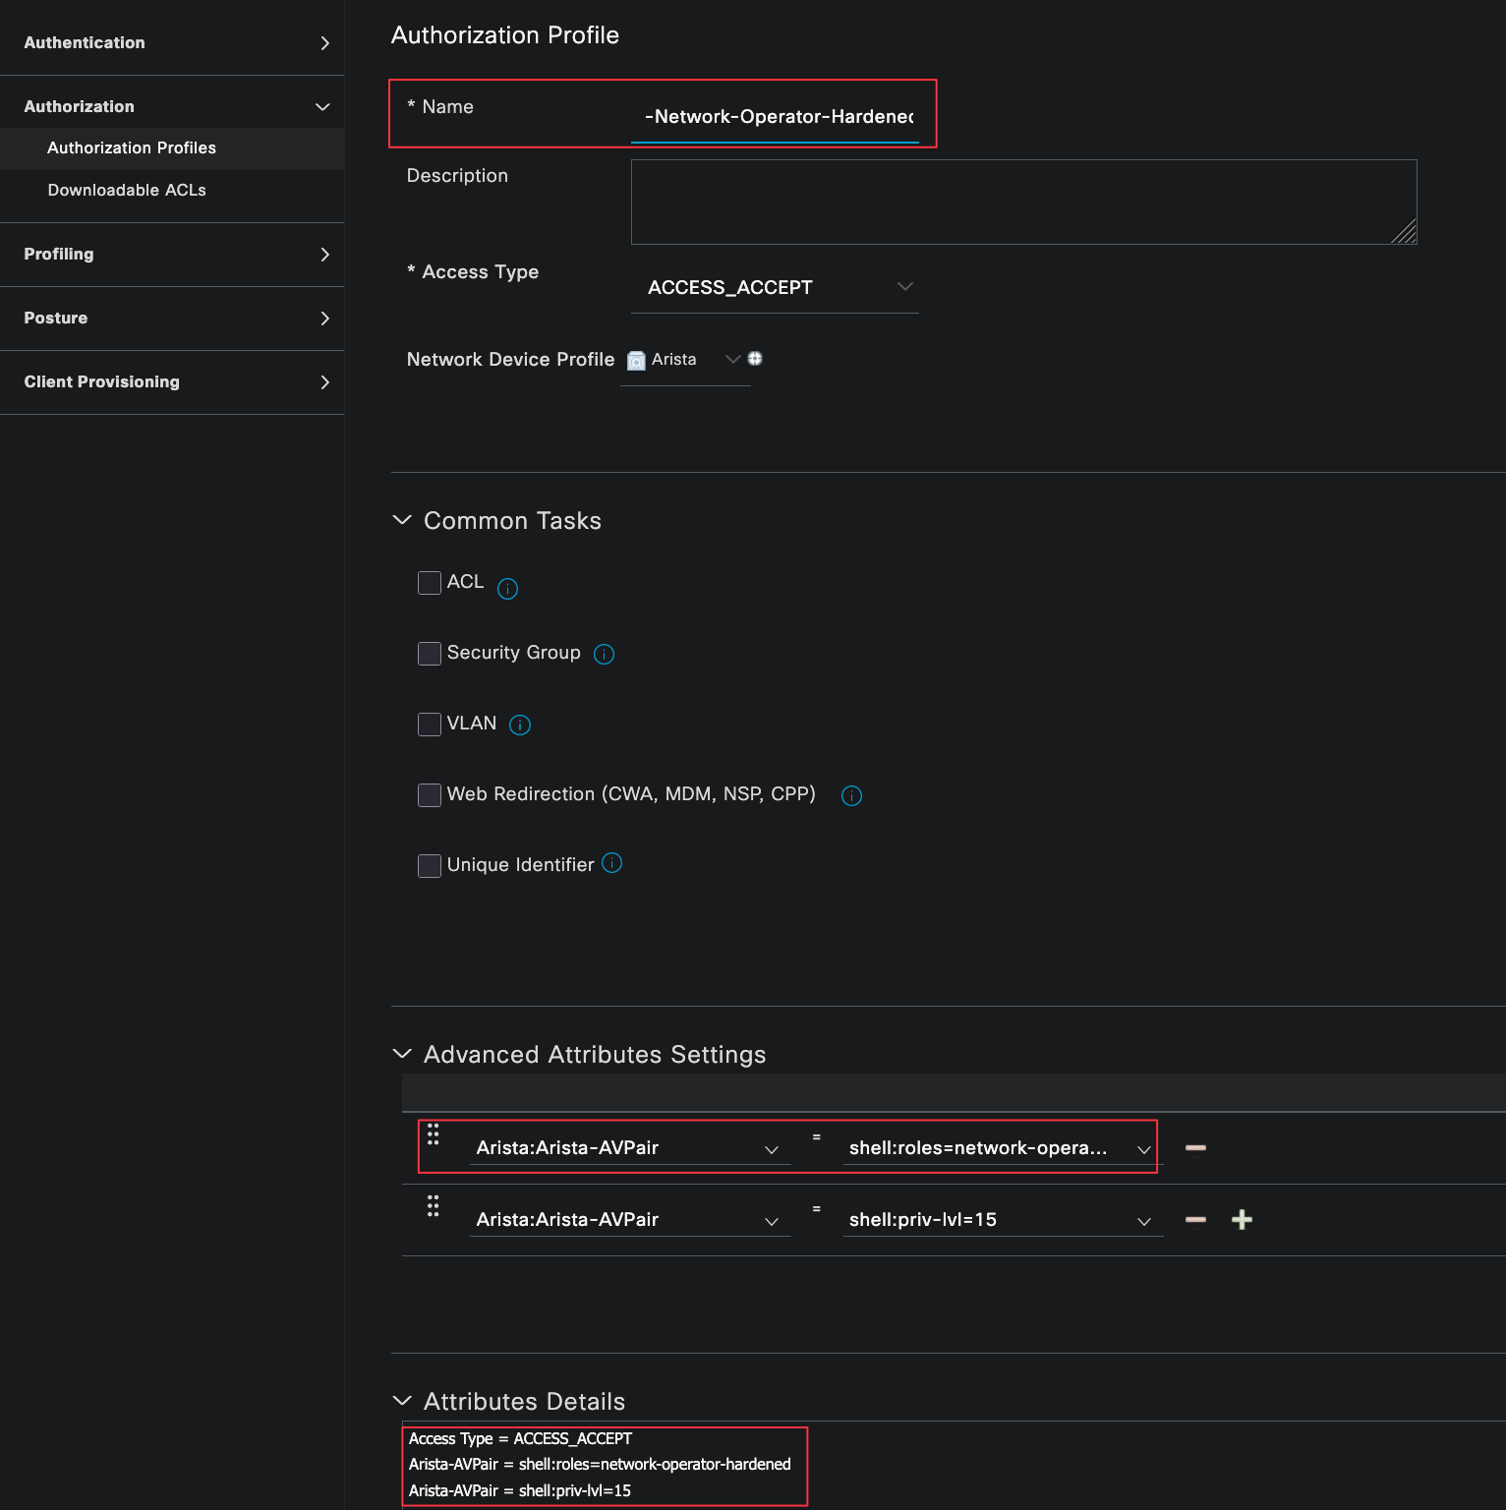
Task: Remove the shell:roles attribute row with minus icon
Action: 1195,1148
